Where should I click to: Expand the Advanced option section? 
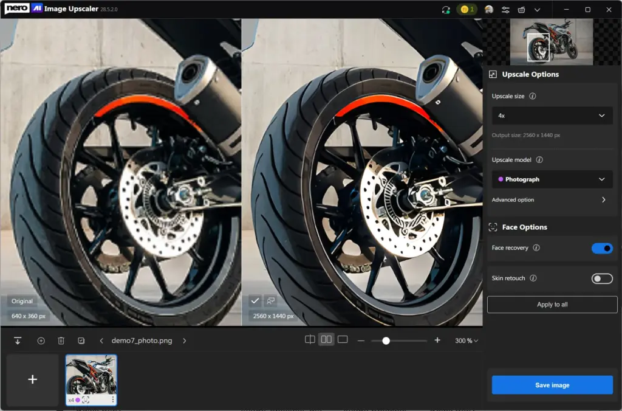pyautogui.click(x=552, y=199)
